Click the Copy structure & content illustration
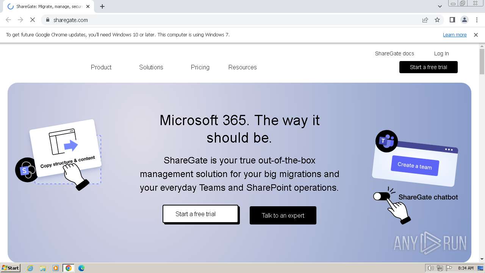 pyautogui.click(x=66, y=149)
